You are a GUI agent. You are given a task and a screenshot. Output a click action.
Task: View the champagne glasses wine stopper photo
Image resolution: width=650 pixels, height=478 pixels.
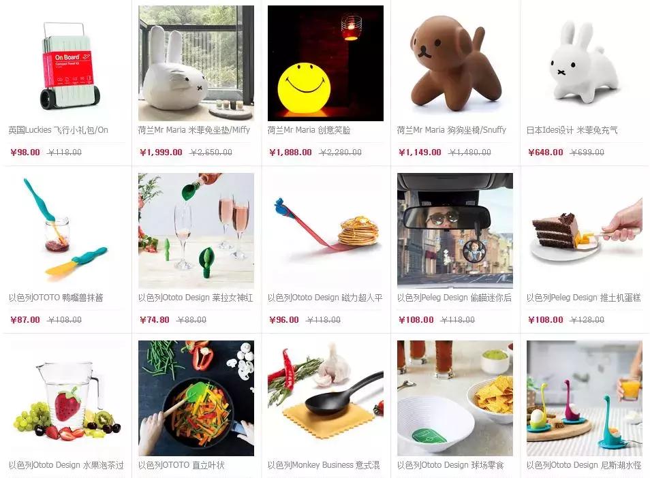196,231
